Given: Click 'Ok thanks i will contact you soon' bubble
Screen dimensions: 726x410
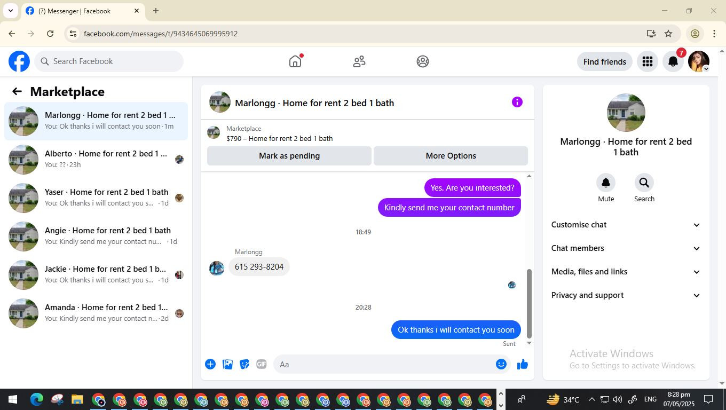Looking at the screenshot, I should coord(456,330).
